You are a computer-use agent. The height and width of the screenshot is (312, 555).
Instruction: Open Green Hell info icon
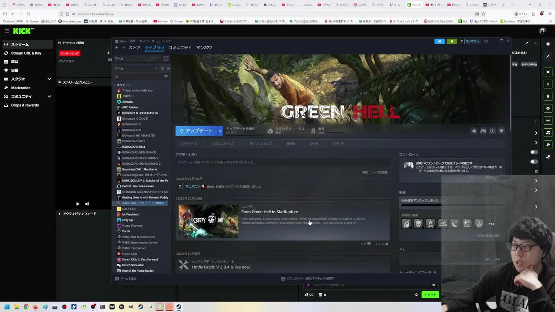click(492, 131)
